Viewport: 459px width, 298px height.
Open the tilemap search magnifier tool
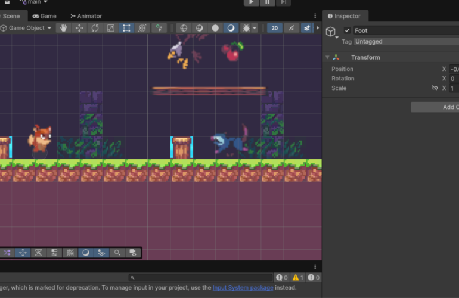[117, 253]
